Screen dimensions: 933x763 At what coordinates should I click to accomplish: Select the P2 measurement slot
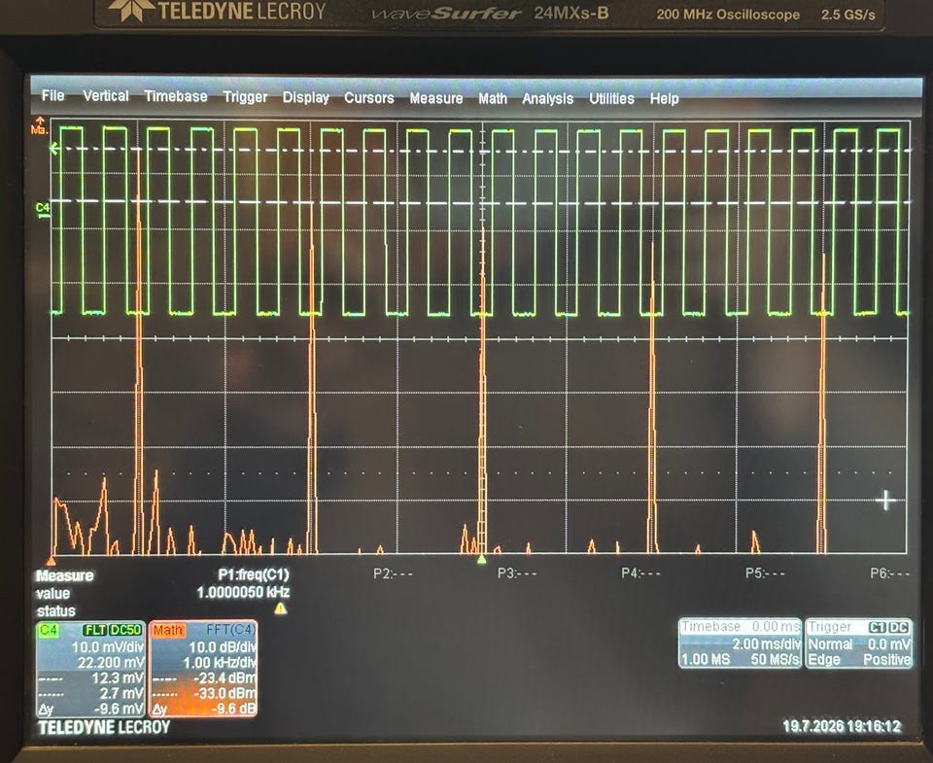click(x=393, y=573)
